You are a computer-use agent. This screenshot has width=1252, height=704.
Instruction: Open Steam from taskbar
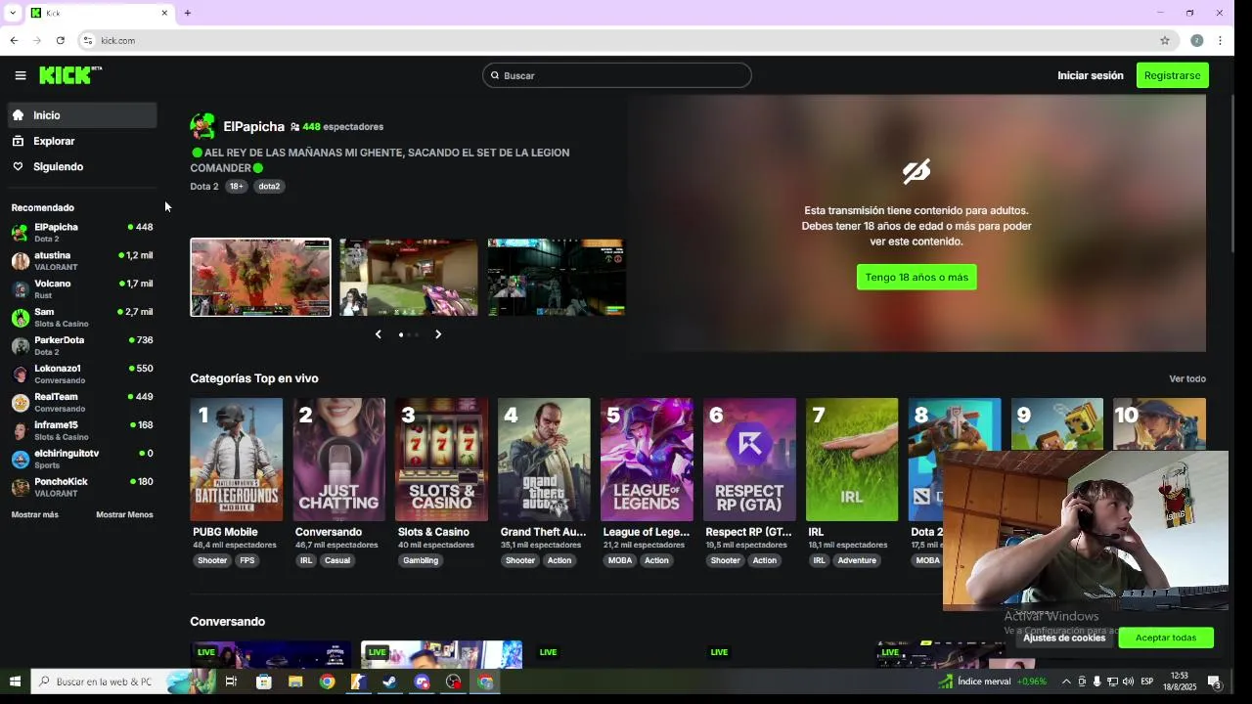(389, 682)
